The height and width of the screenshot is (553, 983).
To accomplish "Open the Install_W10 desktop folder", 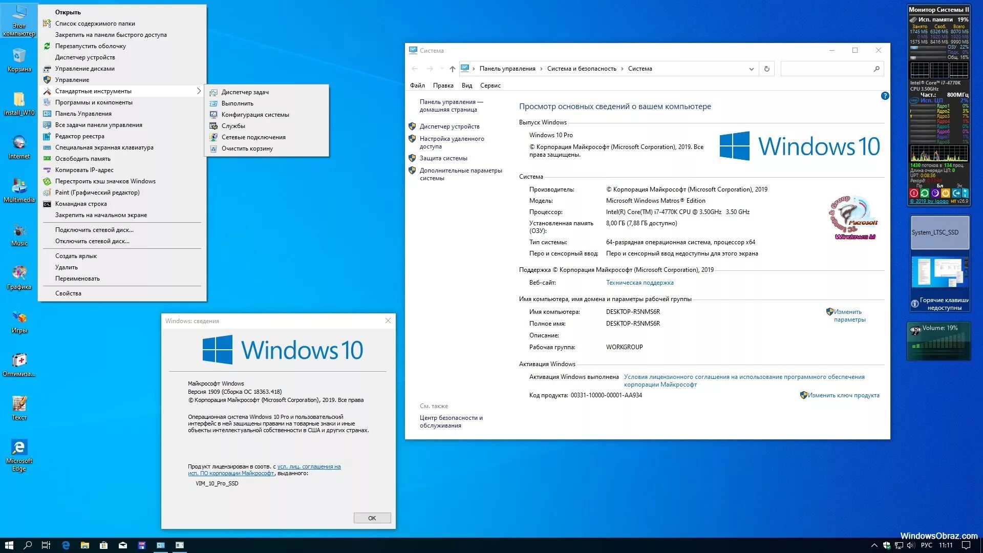I will coord(19,103).
